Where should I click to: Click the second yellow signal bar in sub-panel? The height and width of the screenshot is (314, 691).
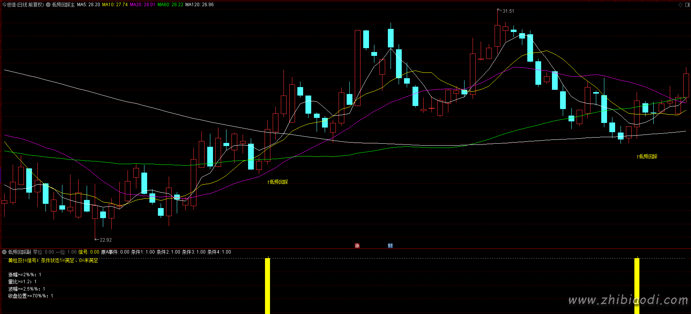click(637, 286)
